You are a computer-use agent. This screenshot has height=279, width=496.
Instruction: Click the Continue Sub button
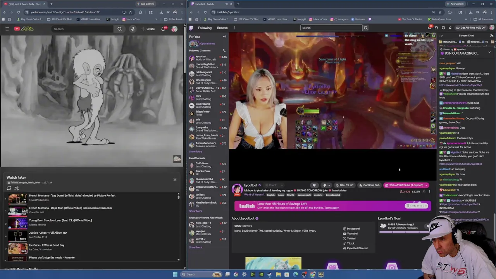(369, 185)
